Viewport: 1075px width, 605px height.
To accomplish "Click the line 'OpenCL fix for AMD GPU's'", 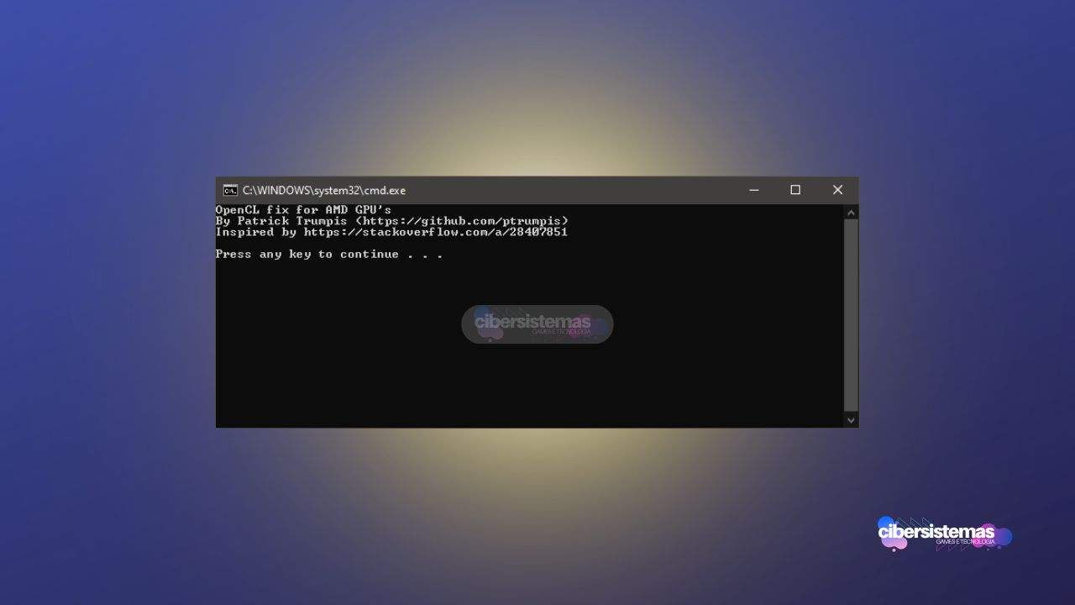I will pos(303,210).
